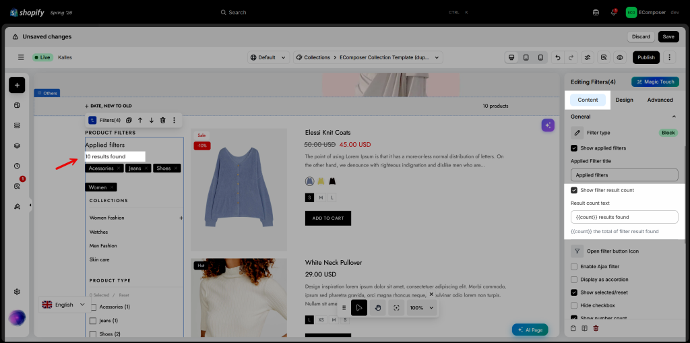690x343 pixels.
Task: Check Display as accordion
Action: click(574, 280)
